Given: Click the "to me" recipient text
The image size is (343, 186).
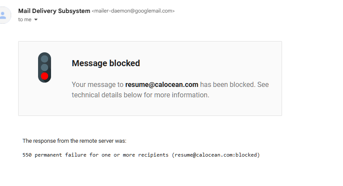Looking at the screenshot, I should click(25, 19).
